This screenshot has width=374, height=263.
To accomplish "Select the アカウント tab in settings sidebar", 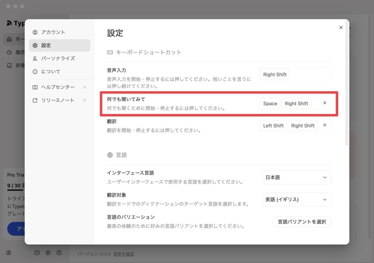I will 53,32.
